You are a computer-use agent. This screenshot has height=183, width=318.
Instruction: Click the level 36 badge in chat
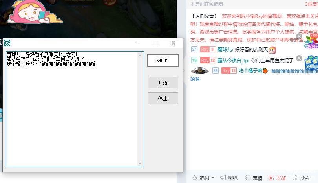click(x=216, y=70)
